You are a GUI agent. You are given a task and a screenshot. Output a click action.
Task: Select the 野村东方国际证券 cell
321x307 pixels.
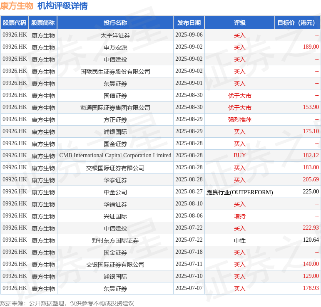point(115,240)
